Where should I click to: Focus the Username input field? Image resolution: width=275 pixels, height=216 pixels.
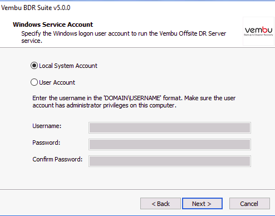170,127
